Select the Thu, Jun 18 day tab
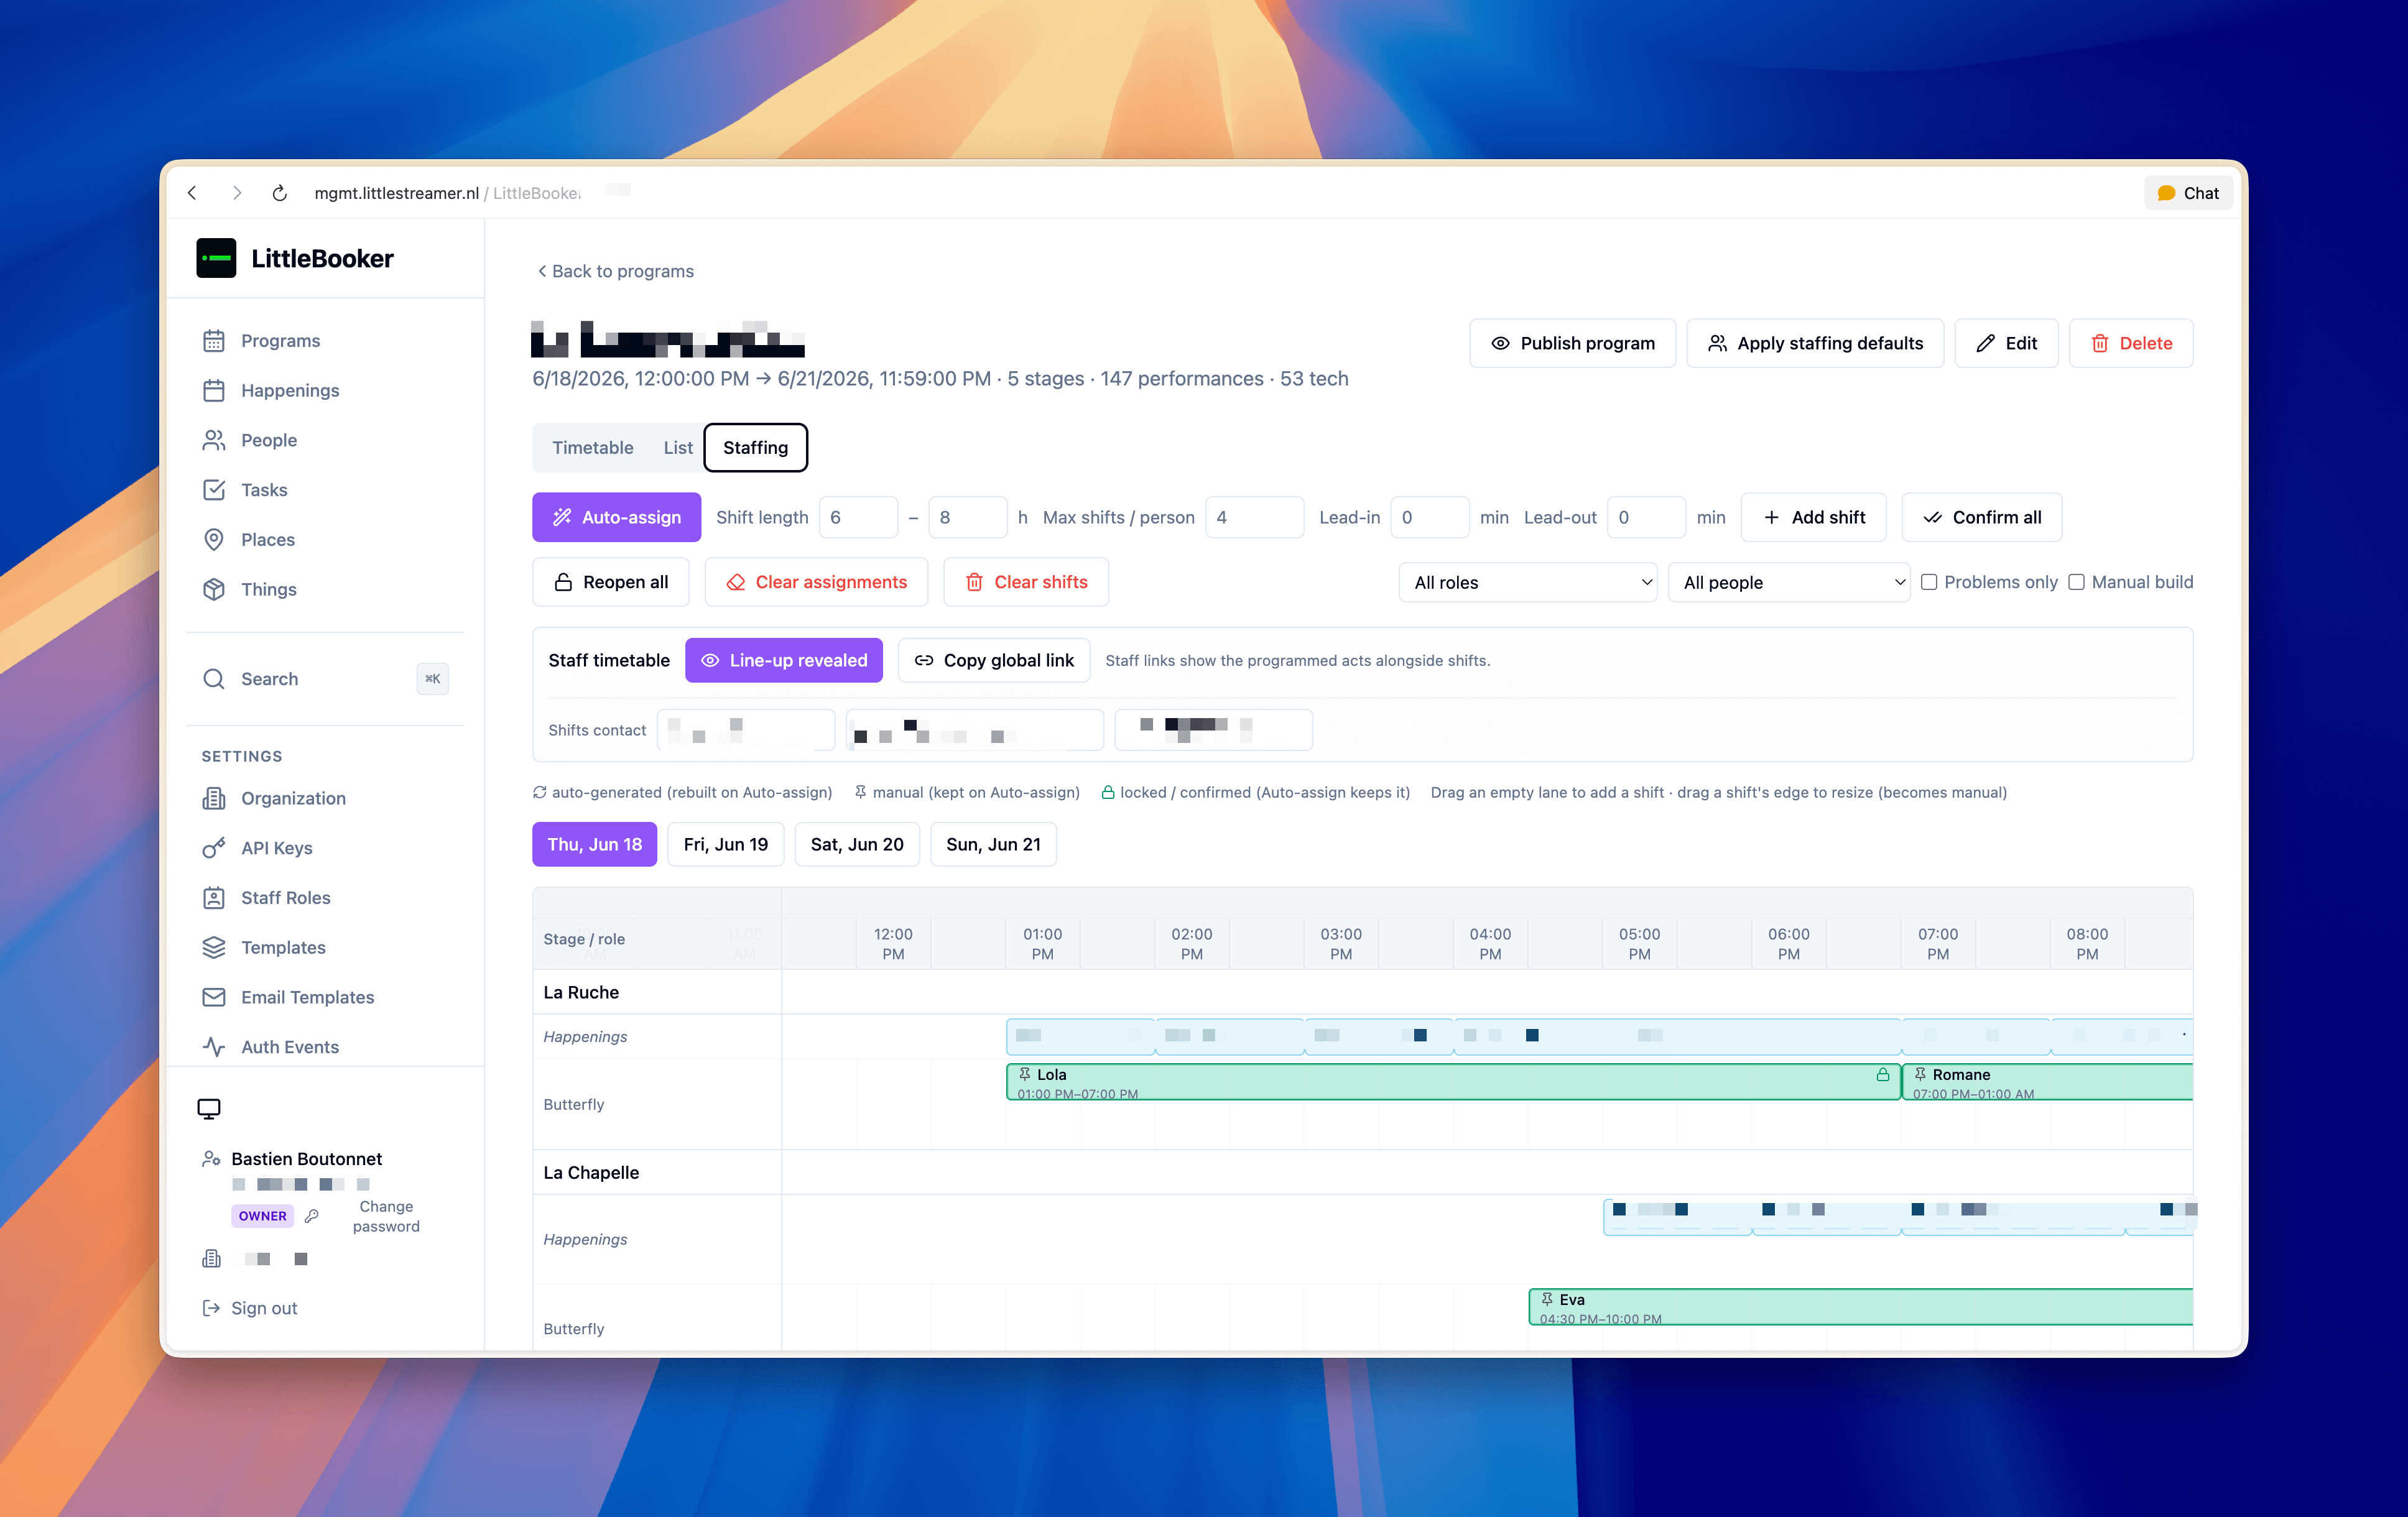The width and height of the screenshot is (2408, 1517). 595,844
